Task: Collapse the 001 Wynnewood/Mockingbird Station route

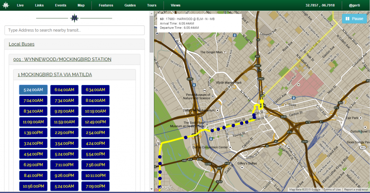Action: 62,59
